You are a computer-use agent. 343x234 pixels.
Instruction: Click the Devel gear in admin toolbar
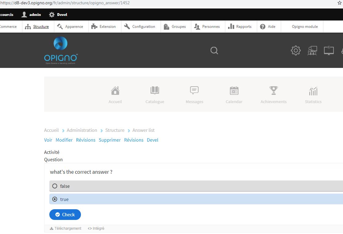pyautogui.click(x=51, y=14)
